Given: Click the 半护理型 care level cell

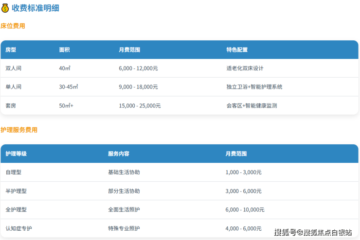Looking at the screenshot, I should tap(16, 191).
